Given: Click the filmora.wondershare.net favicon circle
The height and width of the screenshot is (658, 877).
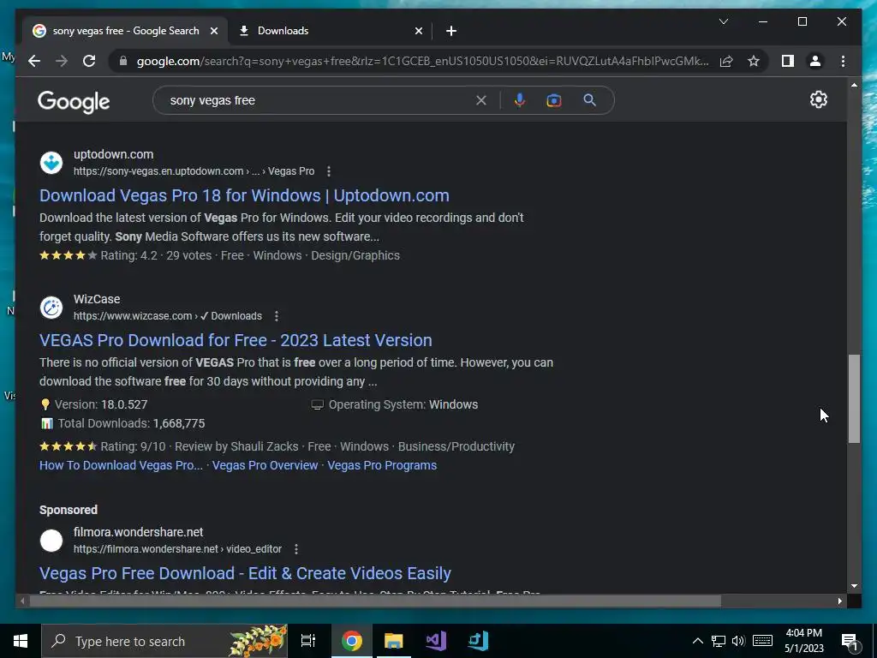Looking at the screenshot, I should 51,541.
